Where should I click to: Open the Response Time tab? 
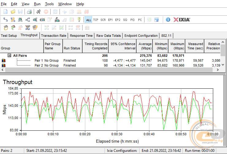pos(81,36)
